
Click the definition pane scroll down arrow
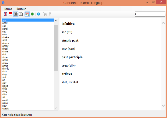[x=163, y=105]
